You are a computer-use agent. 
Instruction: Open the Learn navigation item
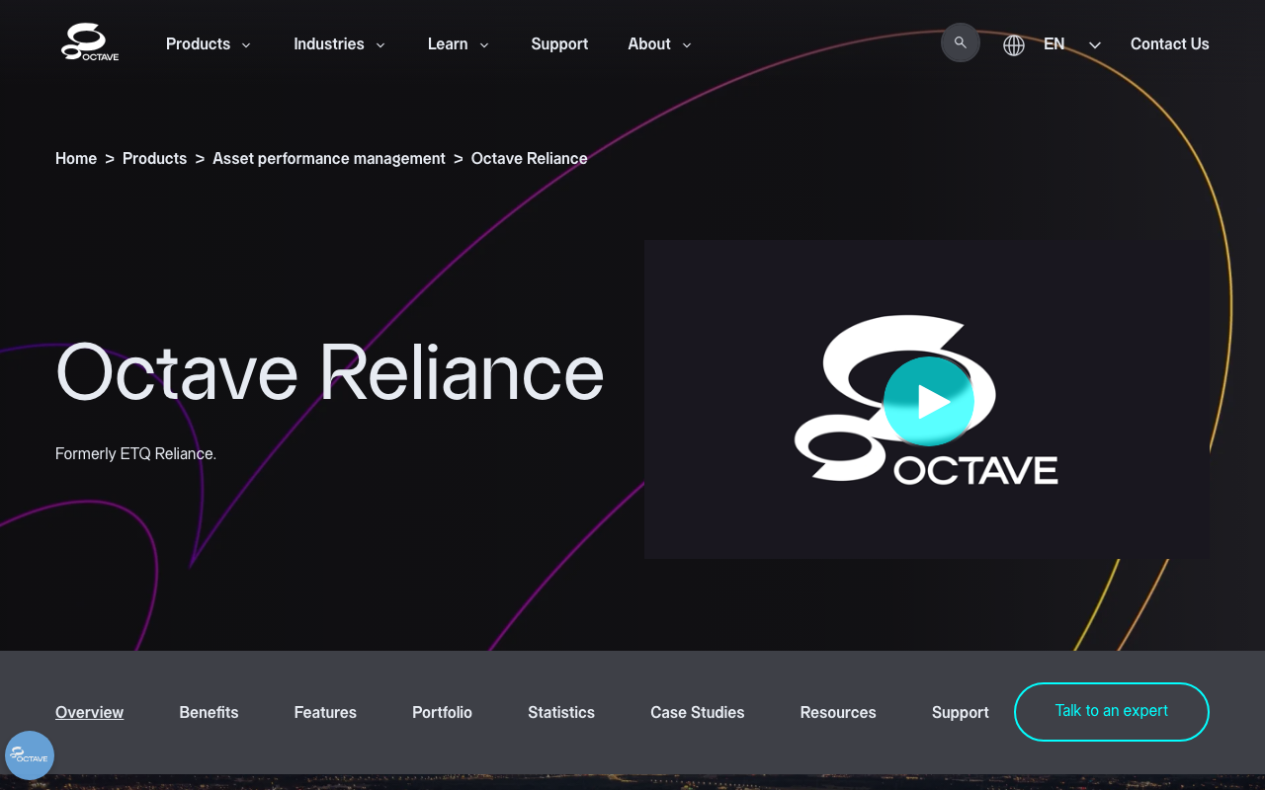tap(448, 44)
